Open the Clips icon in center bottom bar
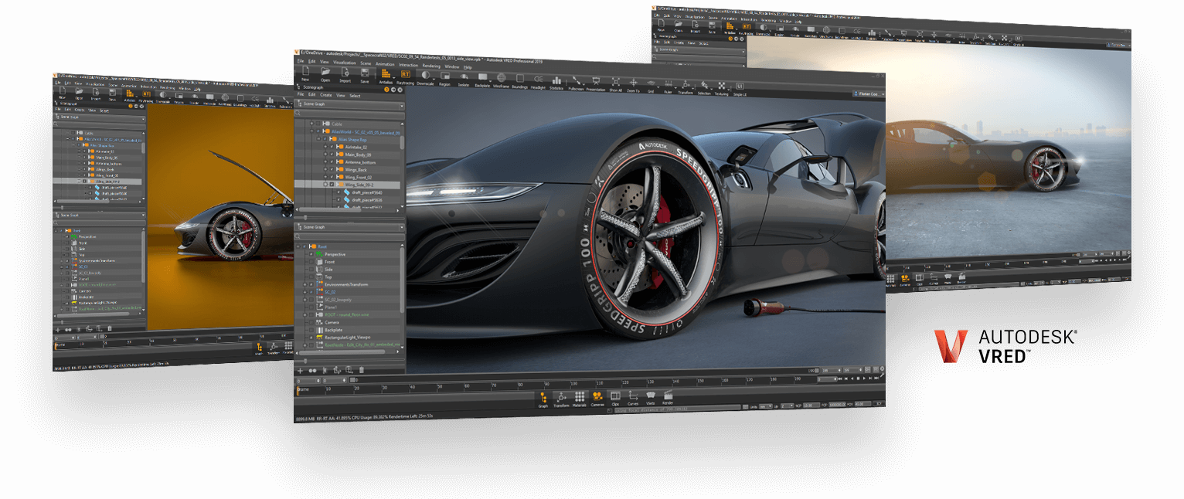 [x=615, y=395]
